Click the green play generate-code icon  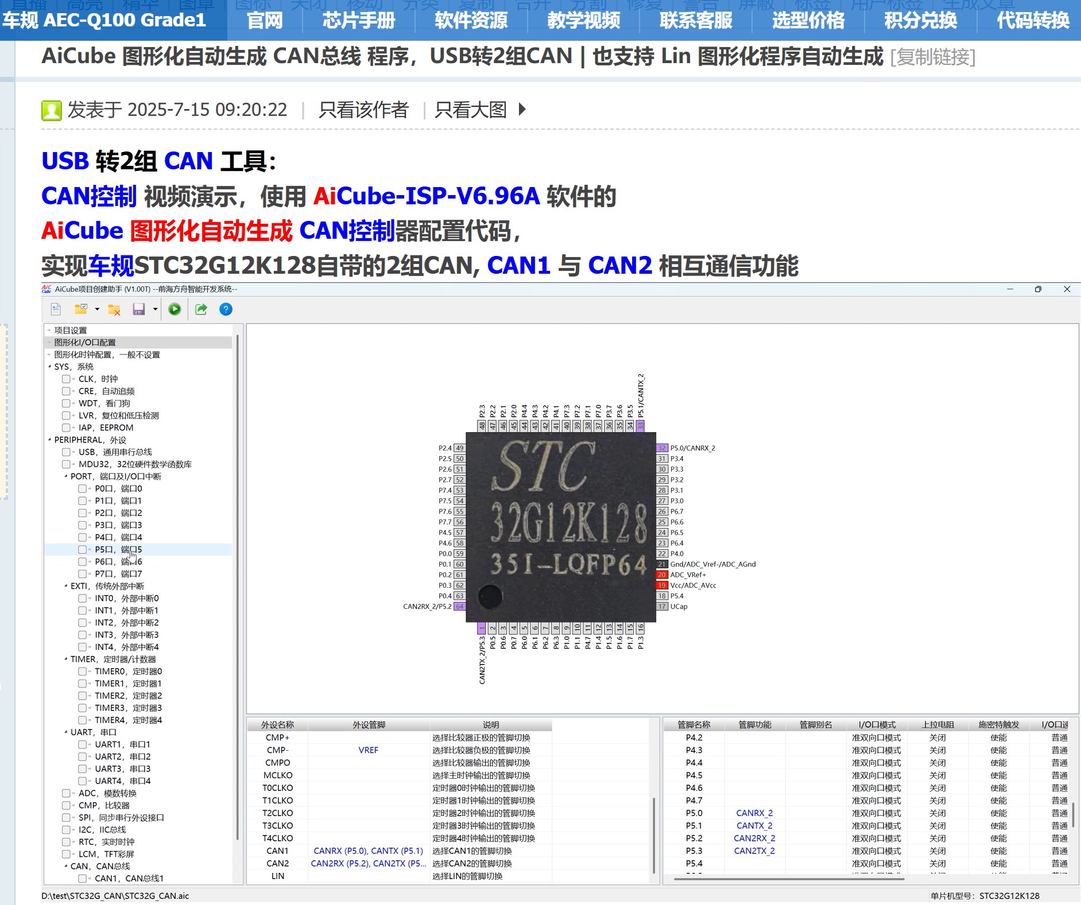point(175,309)
